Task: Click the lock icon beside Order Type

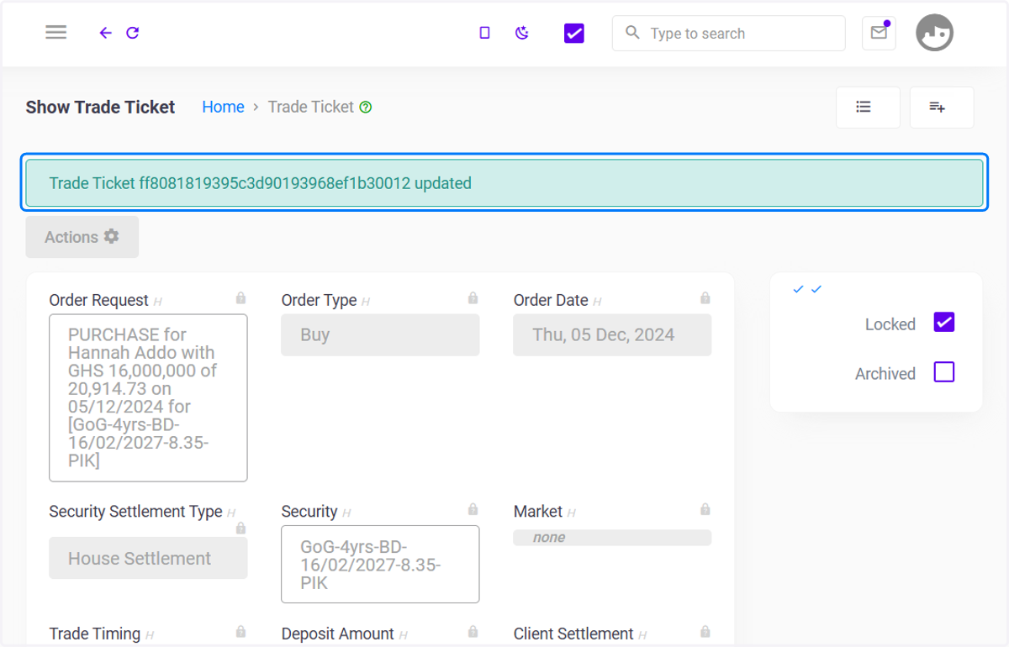Action: pos(473,298)
